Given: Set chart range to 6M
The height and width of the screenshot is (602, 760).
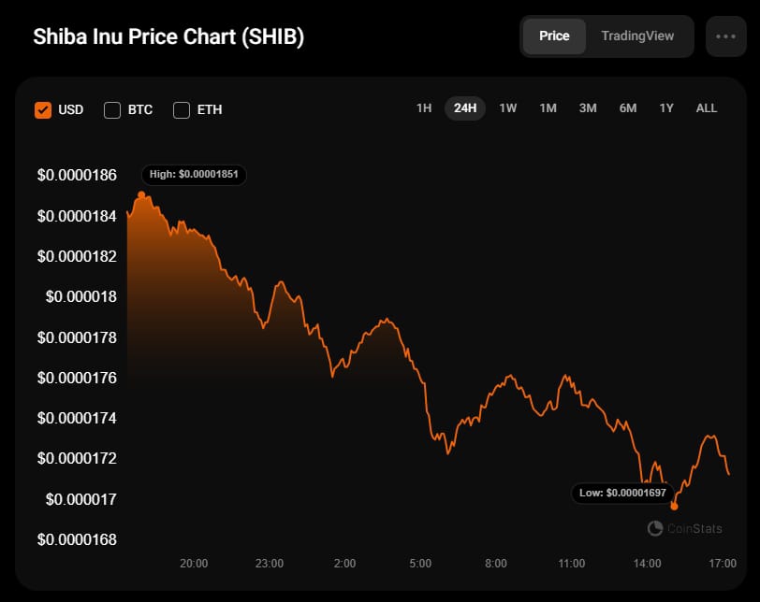Looking at the screenshot, I should 627,108.
